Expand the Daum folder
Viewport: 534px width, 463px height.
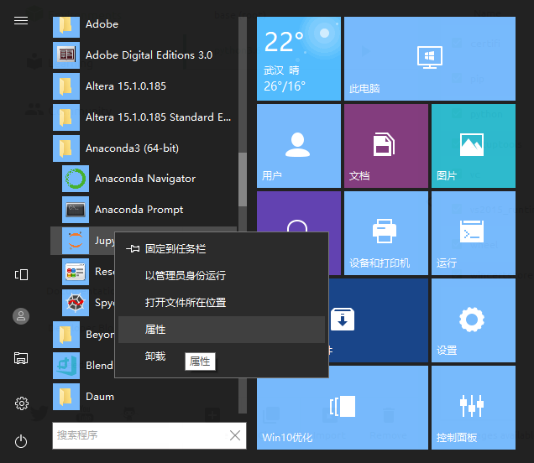[x=144, y=397]
